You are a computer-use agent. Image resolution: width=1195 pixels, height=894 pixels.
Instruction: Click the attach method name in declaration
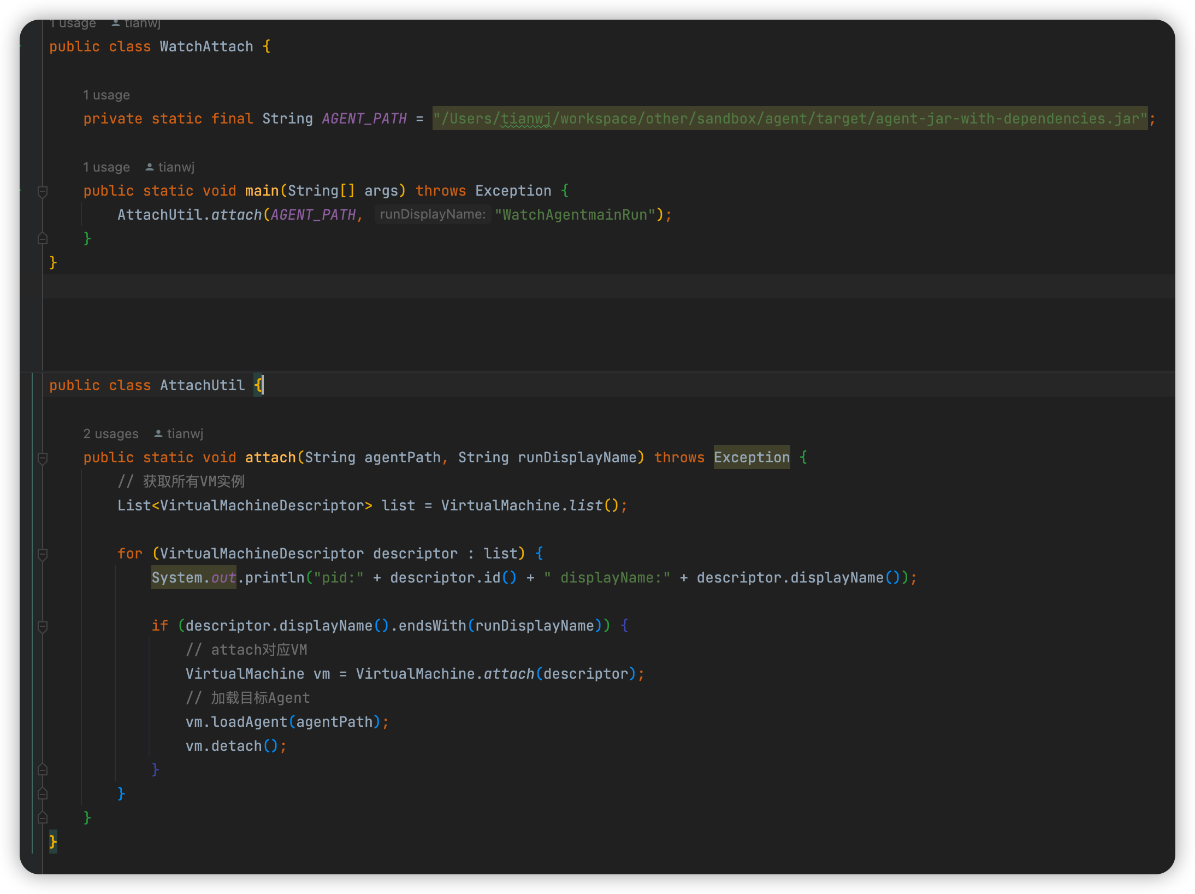click(270, 457)
